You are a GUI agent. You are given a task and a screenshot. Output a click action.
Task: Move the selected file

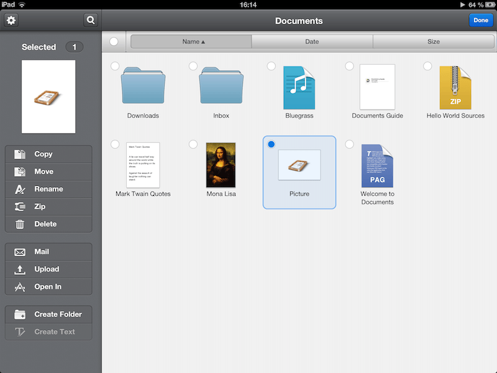pos(48,172)
